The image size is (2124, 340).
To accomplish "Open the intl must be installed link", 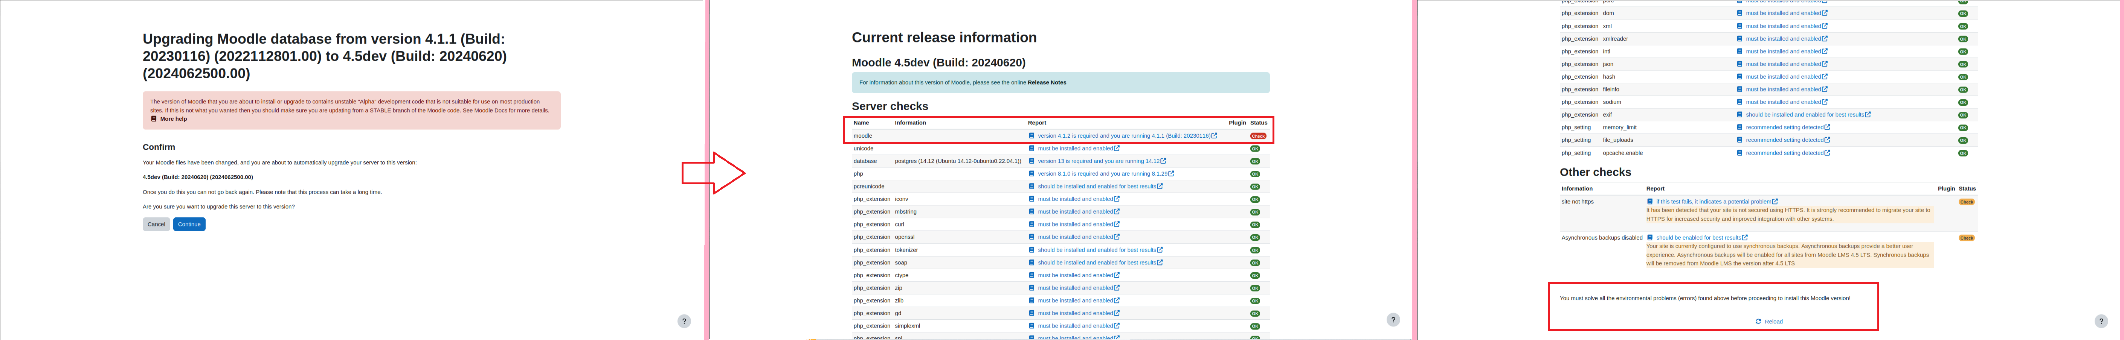I will (1784, 51).
